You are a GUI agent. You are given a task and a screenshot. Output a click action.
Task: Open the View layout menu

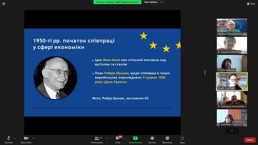(251, 4)
